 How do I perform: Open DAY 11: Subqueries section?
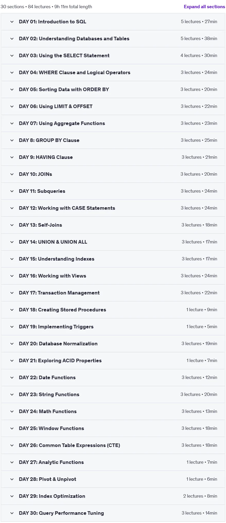(x=113, y=191)
